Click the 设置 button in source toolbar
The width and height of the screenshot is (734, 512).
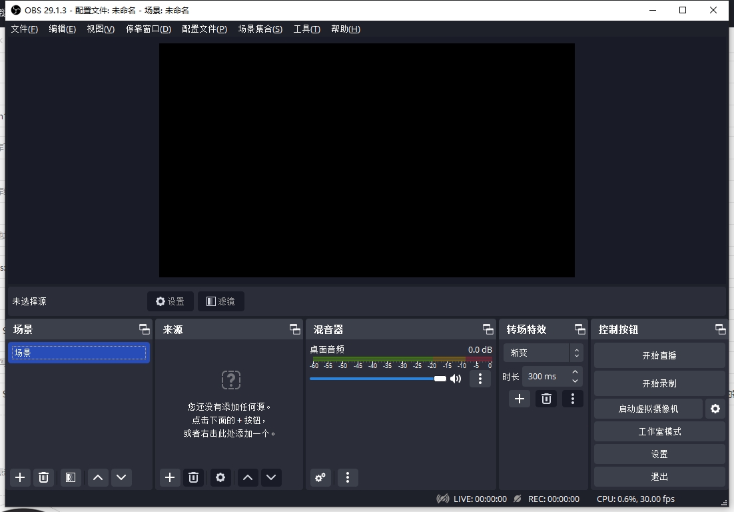click(x=171, y=301)
